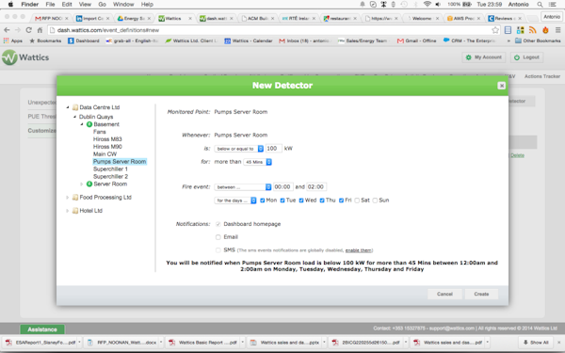Bookmark this page with the star icon
565x353 pixels.
click(x=495, y=30)
